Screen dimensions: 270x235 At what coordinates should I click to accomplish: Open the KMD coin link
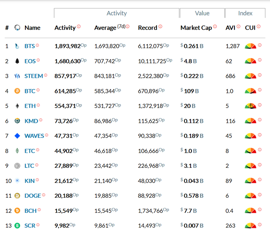(31, 121)
